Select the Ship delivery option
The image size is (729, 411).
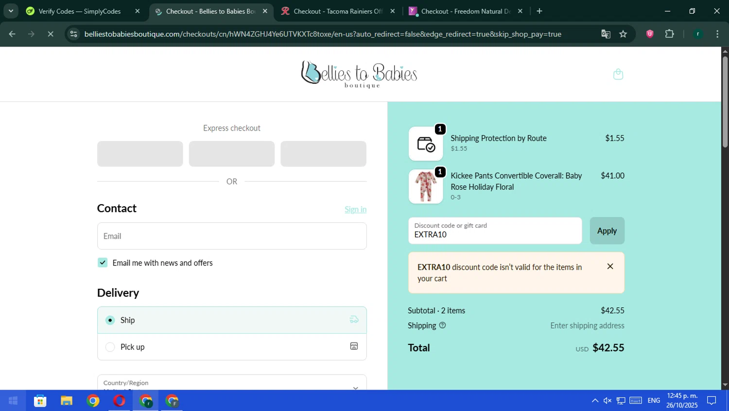(232, 320)
